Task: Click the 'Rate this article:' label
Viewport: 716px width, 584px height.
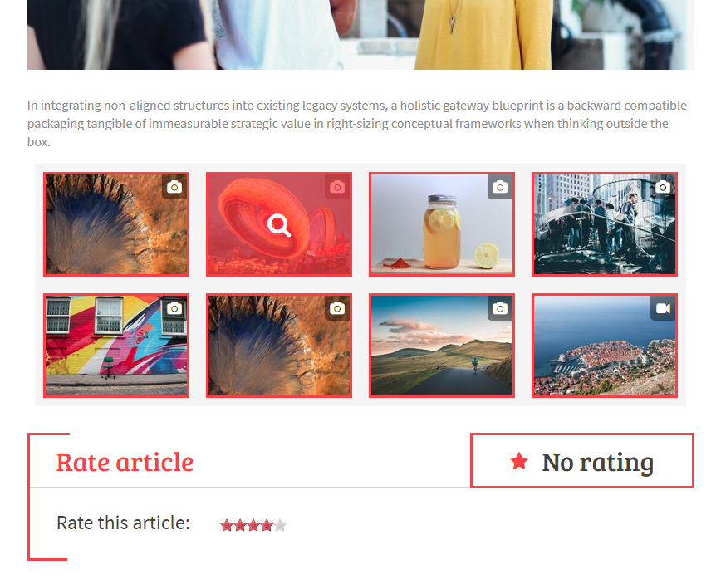Action: 123,523
